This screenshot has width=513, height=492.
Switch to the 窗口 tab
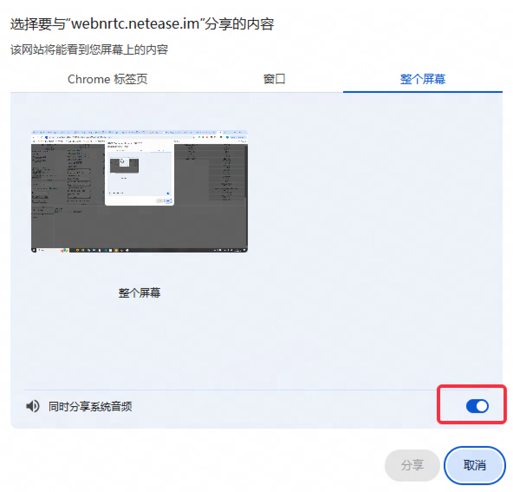[273, 79]
